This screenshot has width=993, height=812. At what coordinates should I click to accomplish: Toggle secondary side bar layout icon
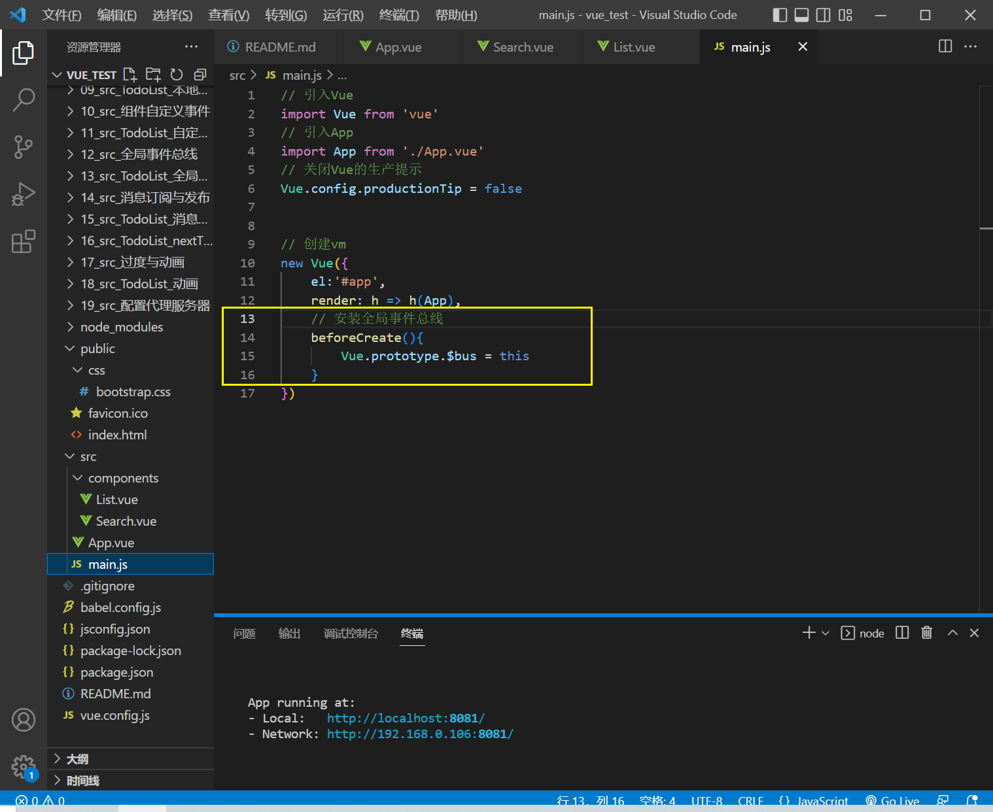coord(824,15)
